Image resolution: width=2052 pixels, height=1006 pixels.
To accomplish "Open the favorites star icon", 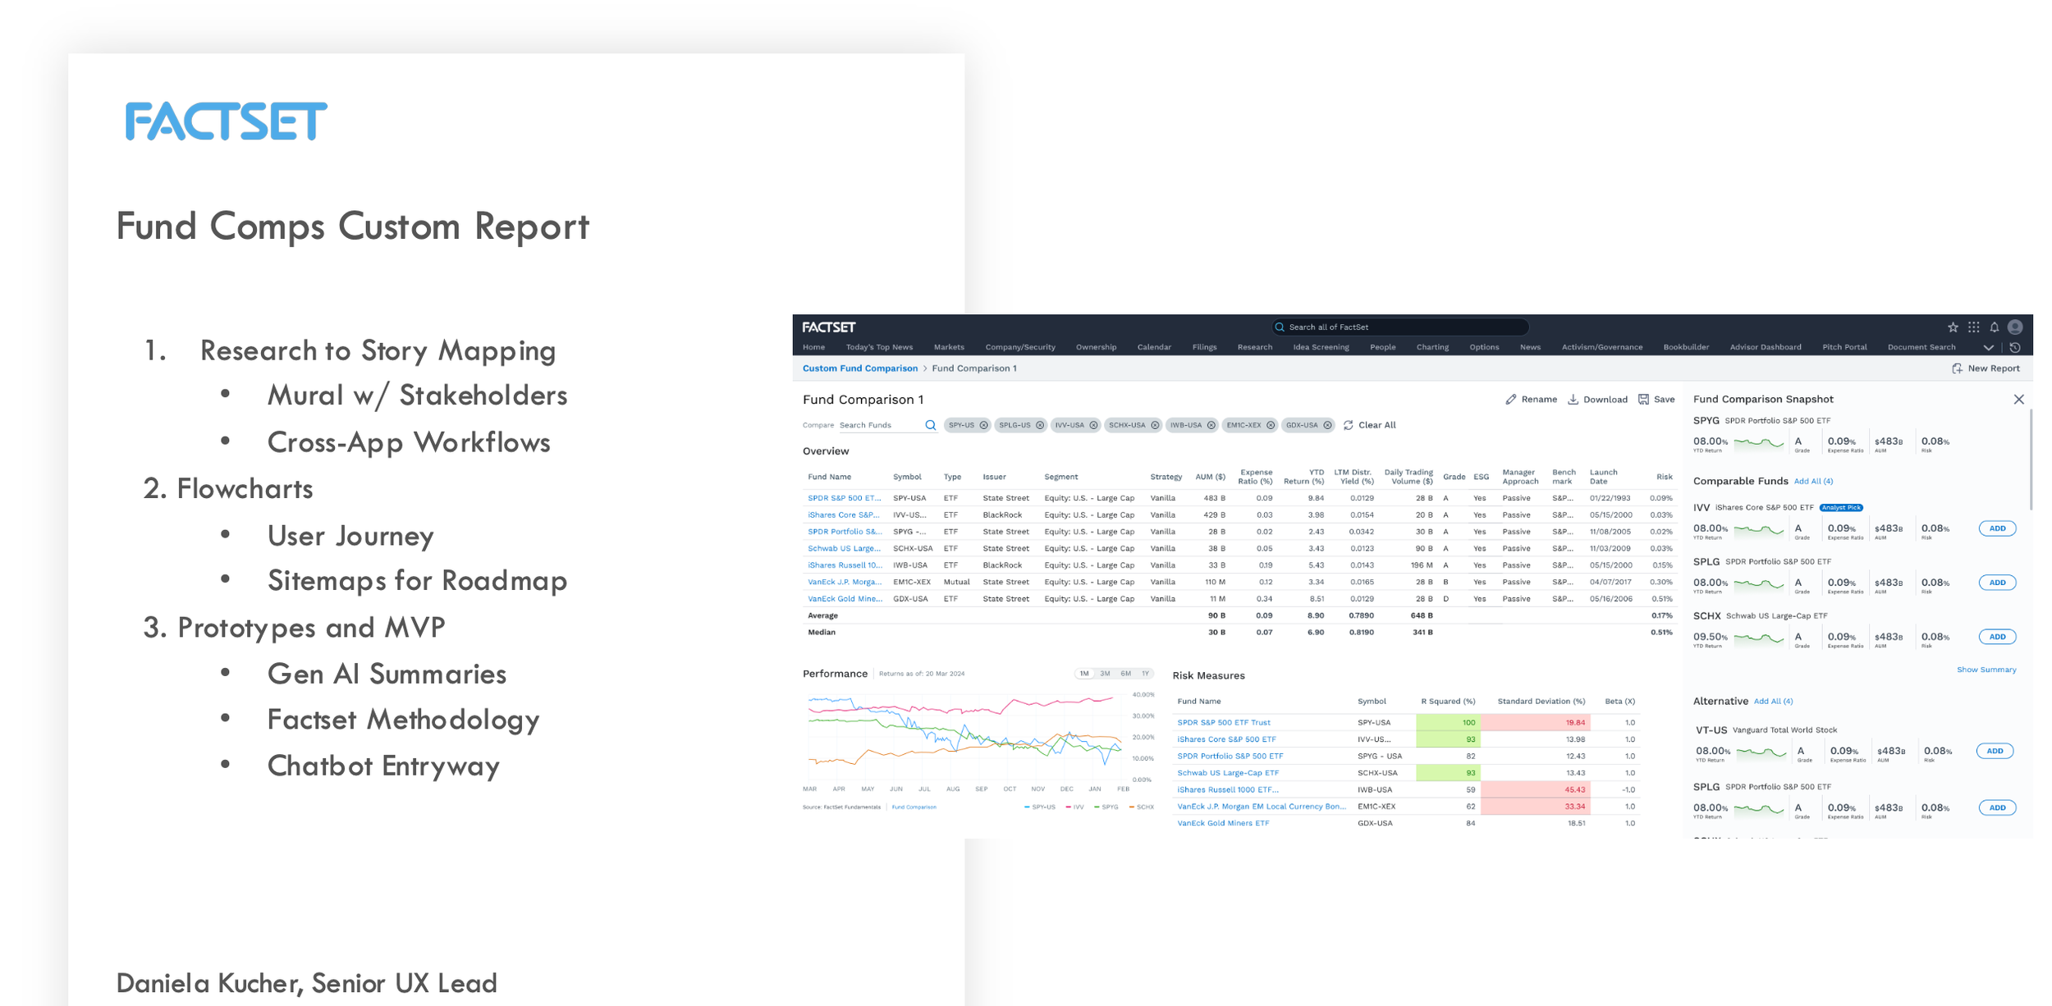I will (1953, 327).
